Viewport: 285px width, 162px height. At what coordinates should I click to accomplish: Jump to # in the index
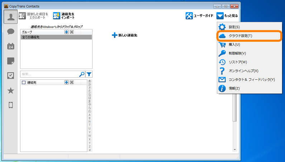[90, 150]
